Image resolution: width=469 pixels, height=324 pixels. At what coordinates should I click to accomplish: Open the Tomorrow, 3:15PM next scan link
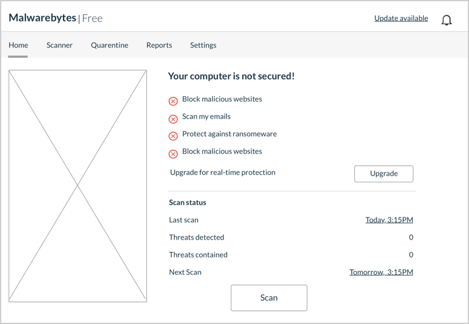(x=381, y=272)
